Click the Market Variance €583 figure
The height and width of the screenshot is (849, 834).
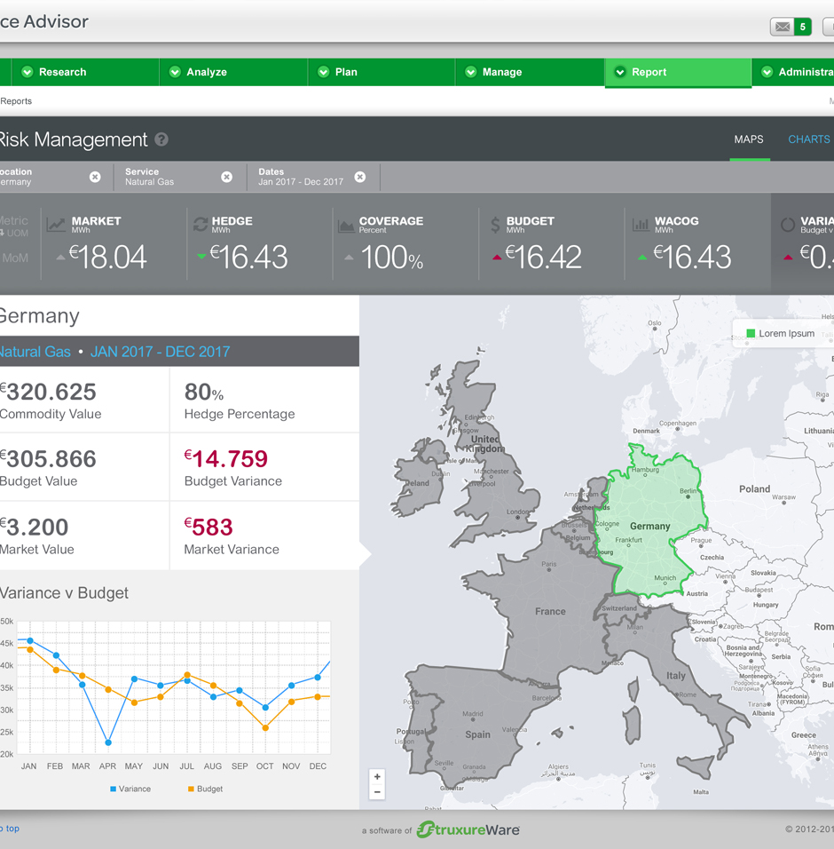[x=208, y=528]
